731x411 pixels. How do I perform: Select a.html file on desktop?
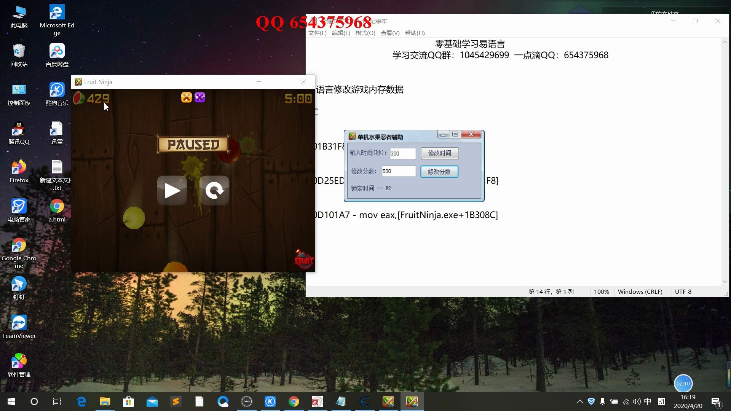pyautogui.click(x=57, y=210)
